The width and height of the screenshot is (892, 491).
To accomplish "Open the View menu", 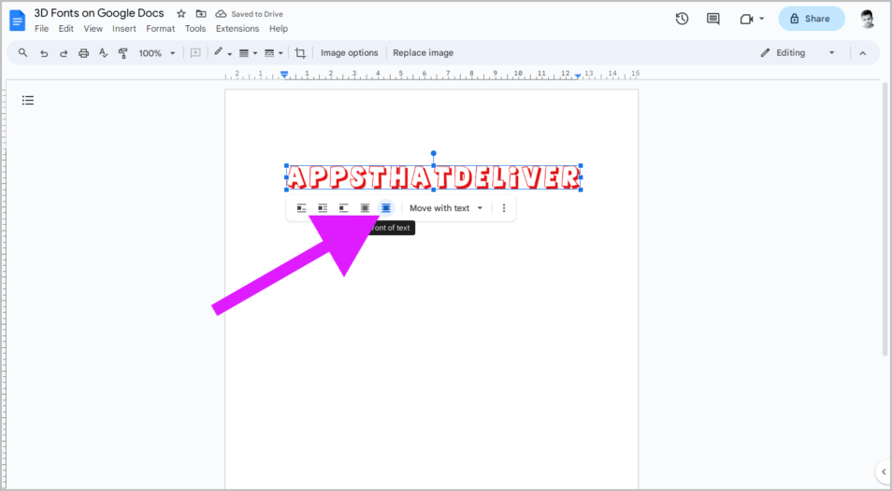I will pyautogui.click(x=94, y=28).
